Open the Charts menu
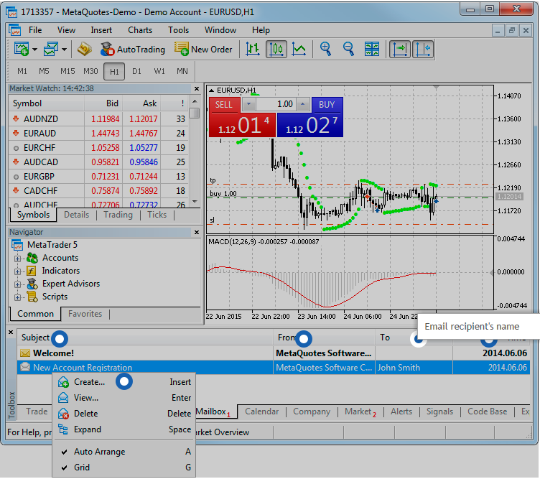The width and height of the screenshot is (540, 479). [140, 30]
